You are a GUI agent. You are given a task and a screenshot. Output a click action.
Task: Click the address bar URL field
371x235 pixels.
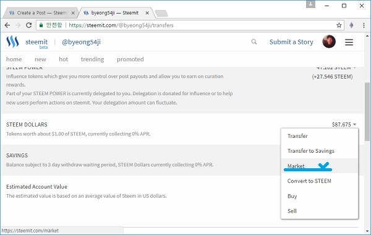[x=189, y=25]
